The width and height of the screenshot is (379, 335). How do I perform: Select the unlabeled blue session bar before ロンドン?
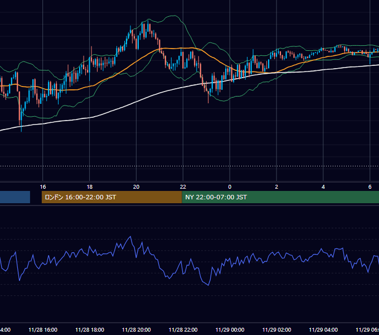coord(15,197)
